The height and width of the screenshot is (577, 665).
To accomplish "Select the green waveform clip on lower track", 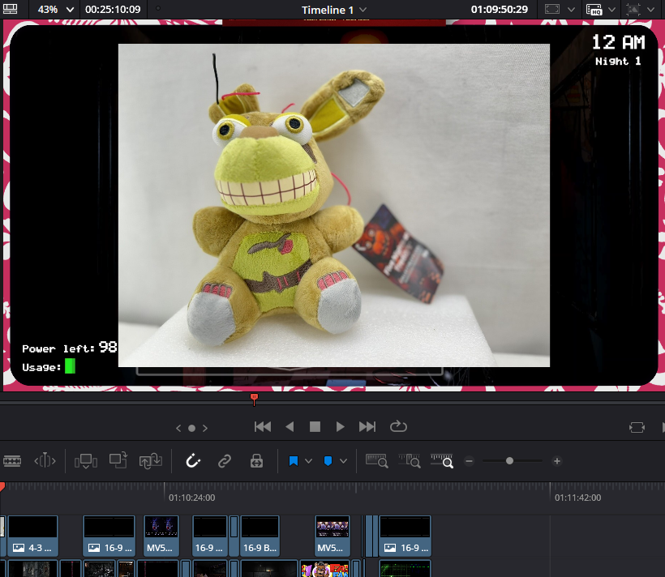I will 405,569.
